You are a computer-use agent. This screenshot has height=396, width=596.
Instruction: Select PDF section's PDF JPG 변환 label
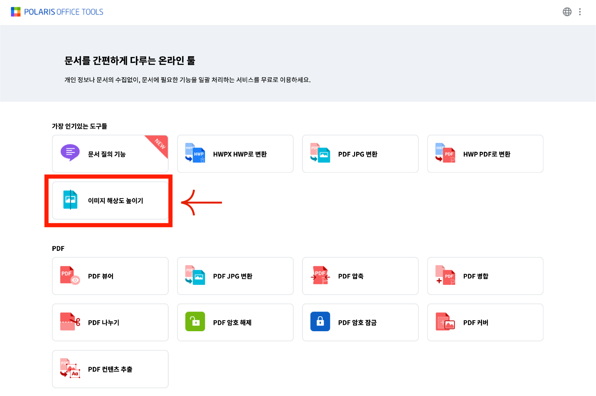coord(233,276)
